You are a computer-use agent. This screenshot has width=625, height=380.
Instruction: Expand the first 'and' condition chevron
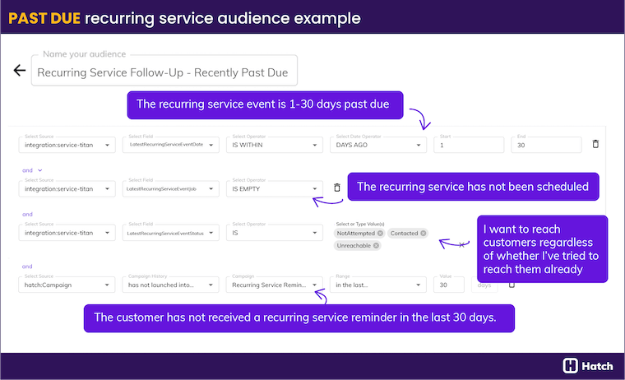40,170
